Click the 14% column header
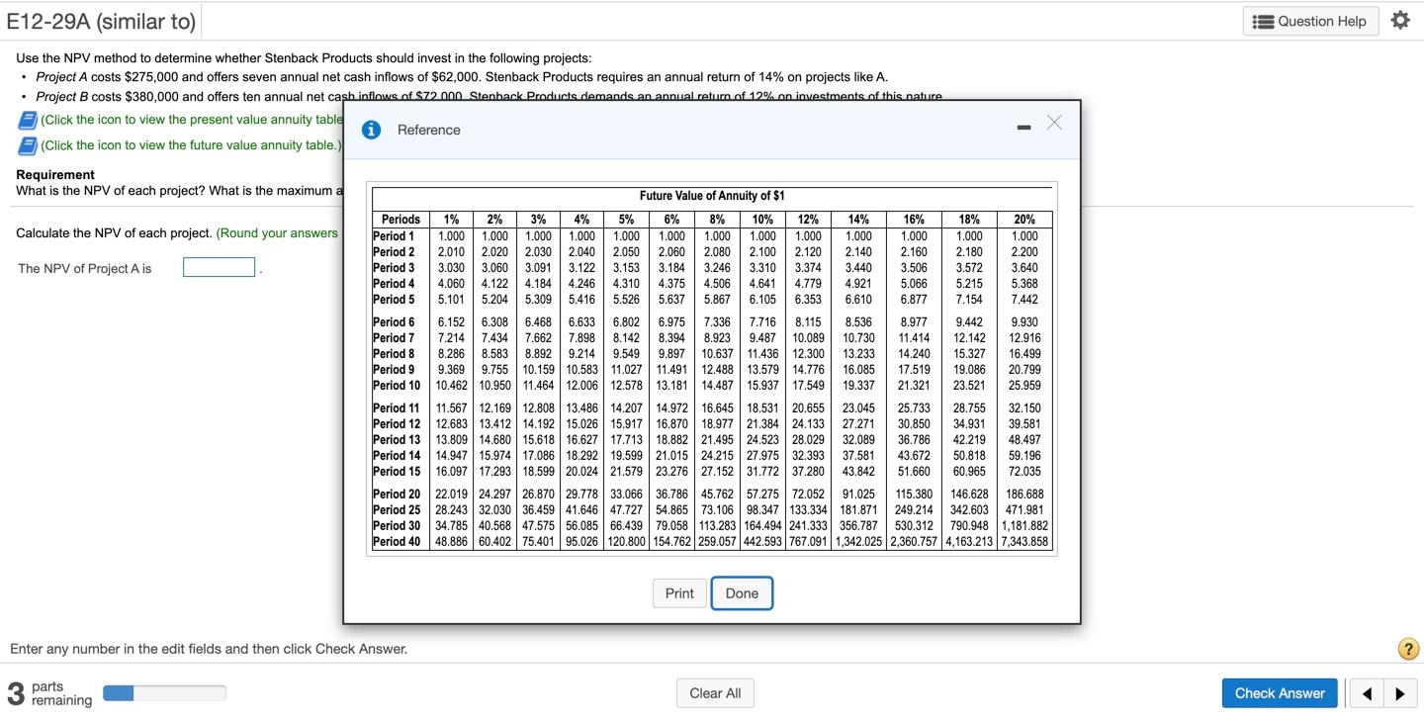This screenshot has height=723, width=1424. pos(858,220)
